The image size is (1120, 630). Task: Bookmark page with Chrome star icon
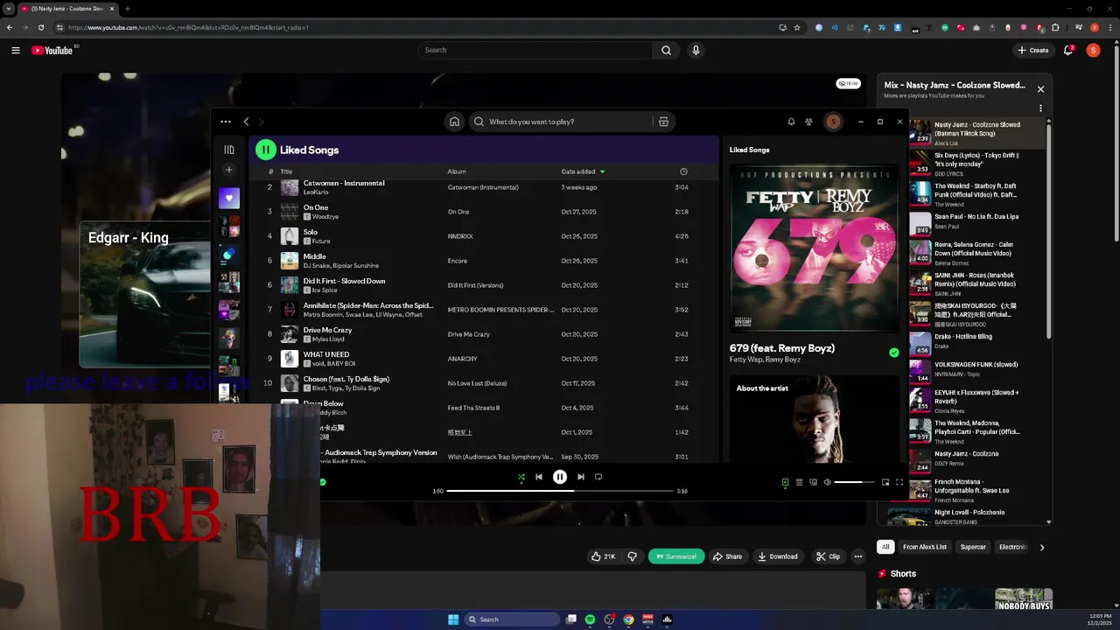click(797, 27)
